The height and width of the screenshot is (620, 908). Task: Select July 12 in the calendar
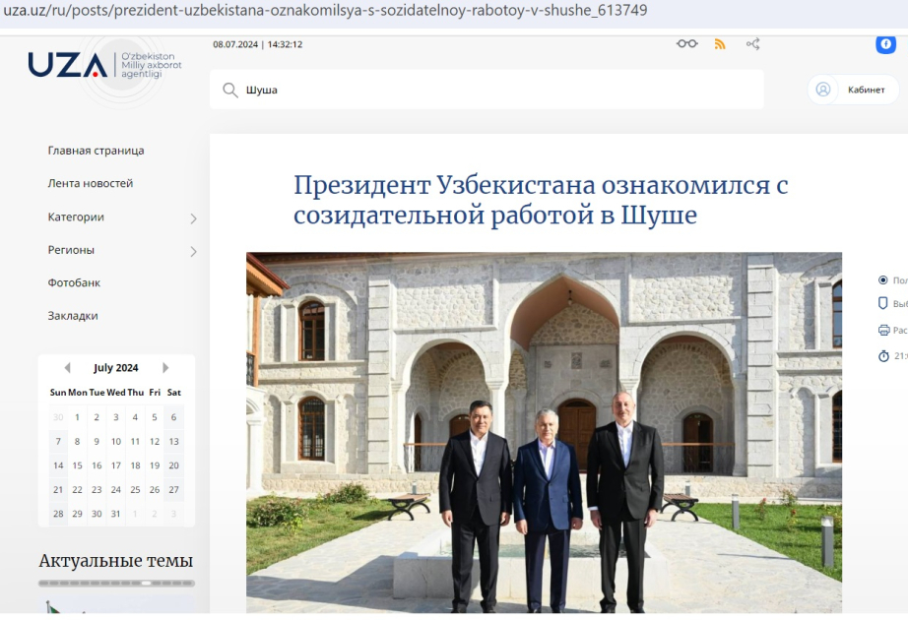pyautogui.click(x=155, y=442)
